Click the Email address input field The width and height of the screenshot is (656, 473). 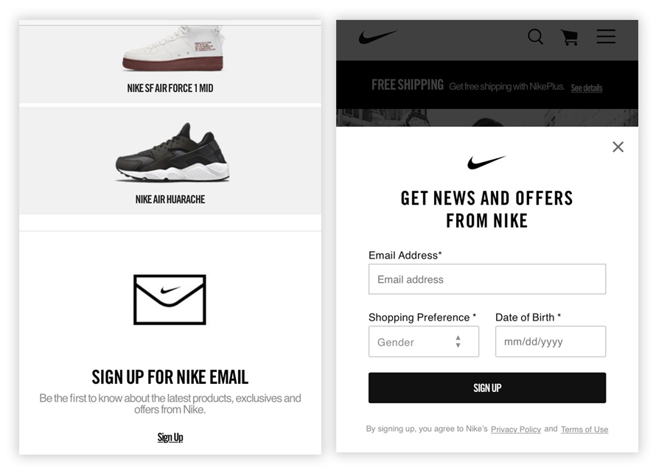(486, 279)
